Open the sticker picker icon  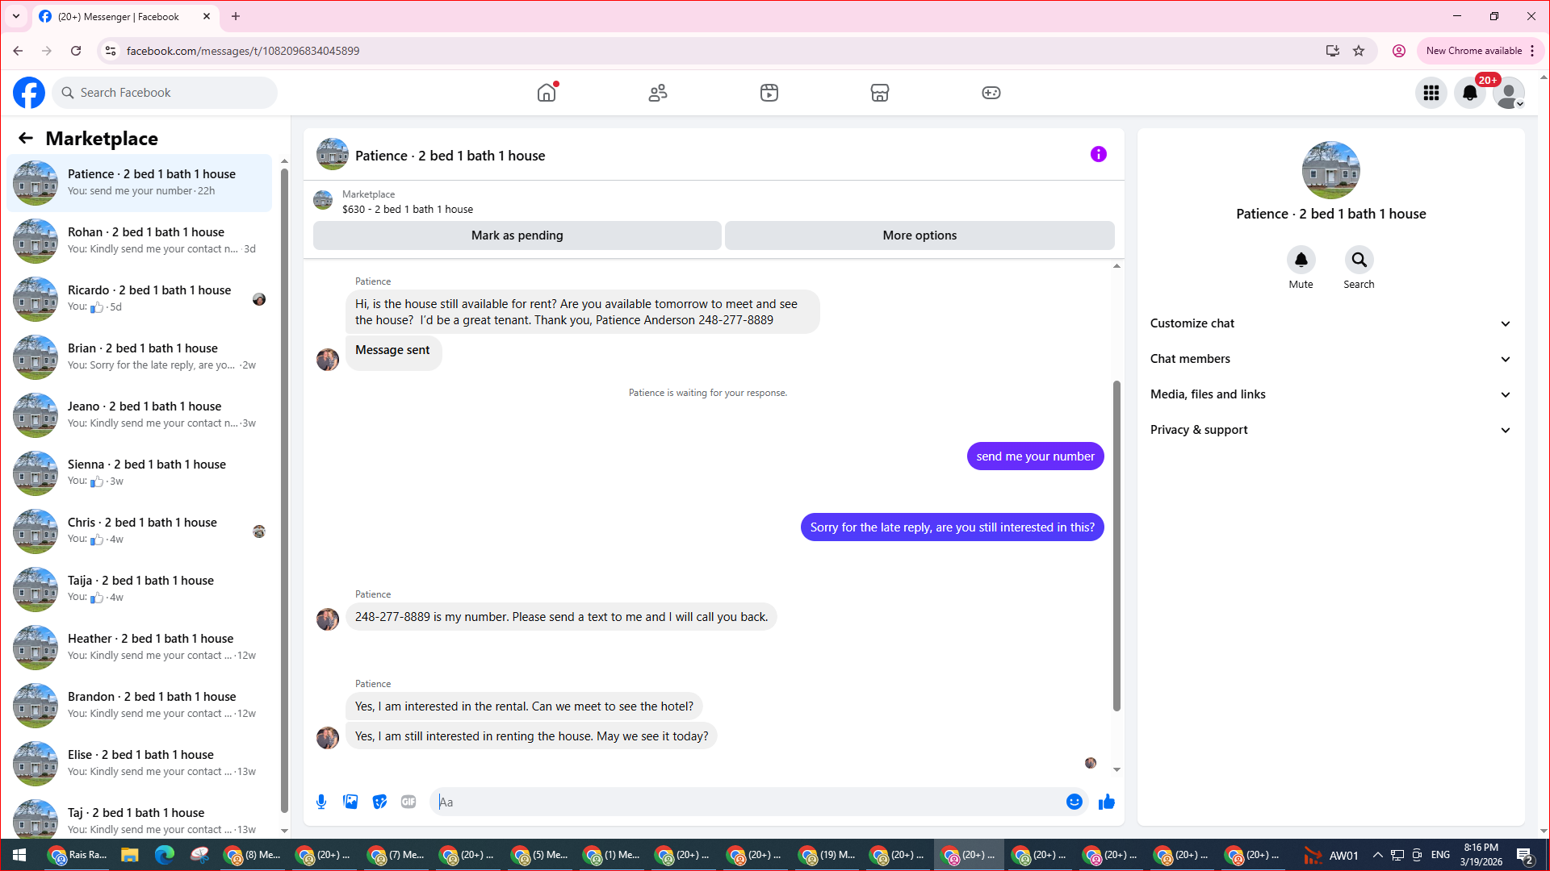click(x=379, y=802)
